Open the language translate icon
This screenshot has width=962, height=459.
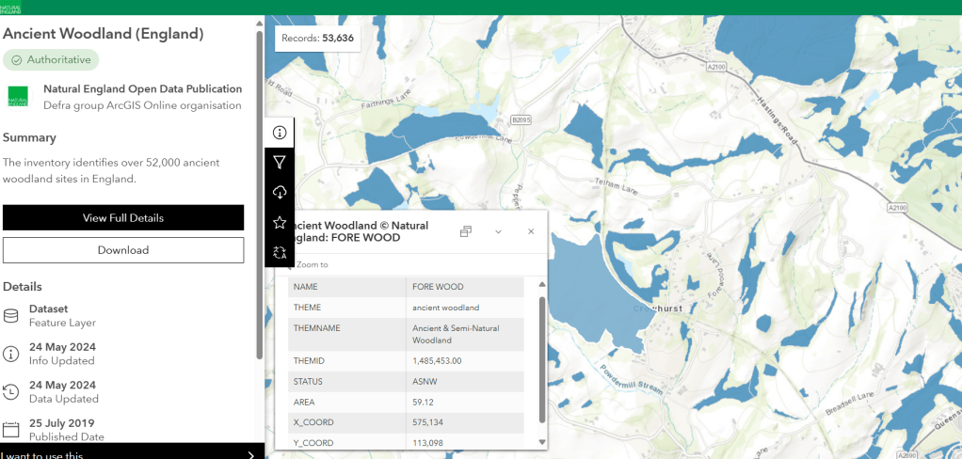(x=280, y=252)
